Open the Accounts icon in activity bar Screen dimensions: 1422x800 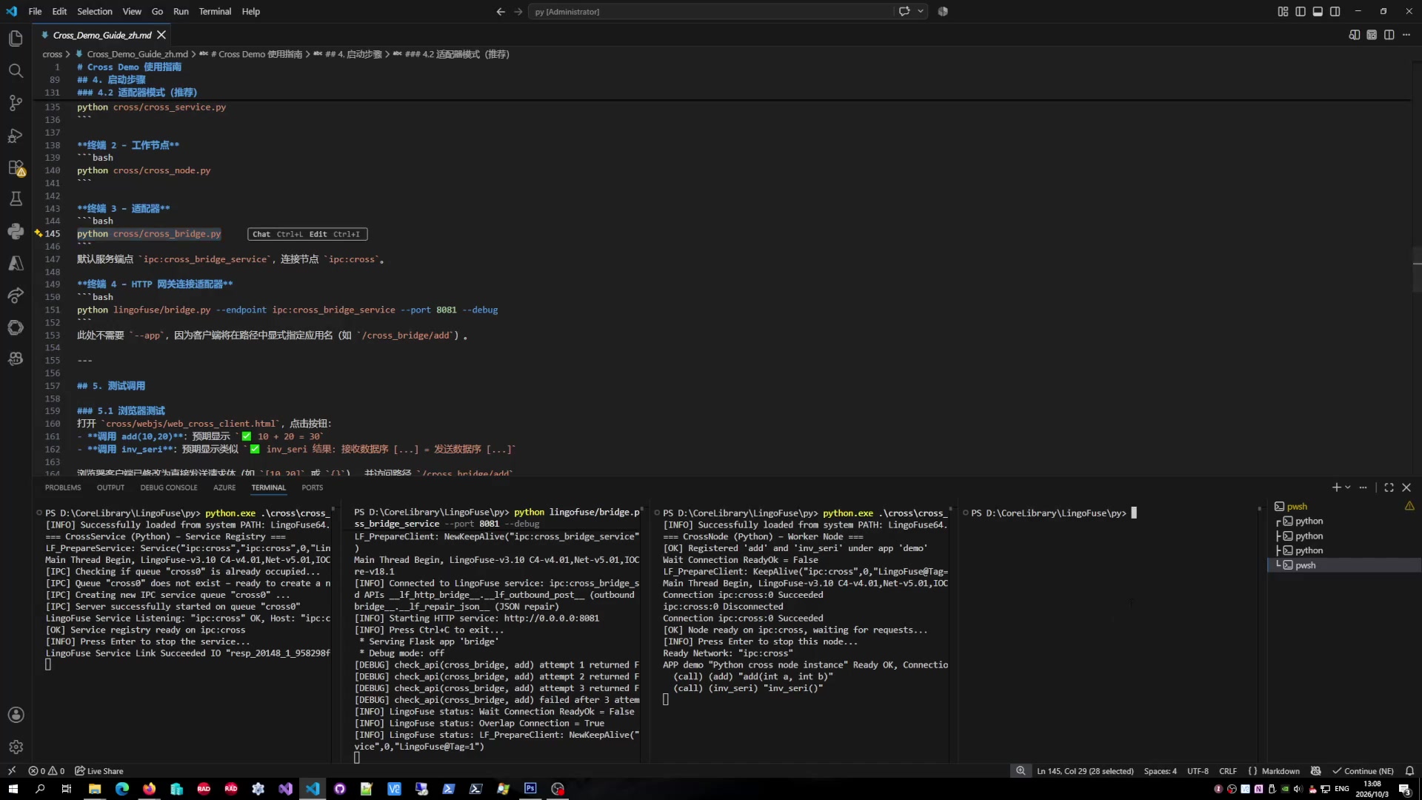pyautogui.click(x=16, y=715)
